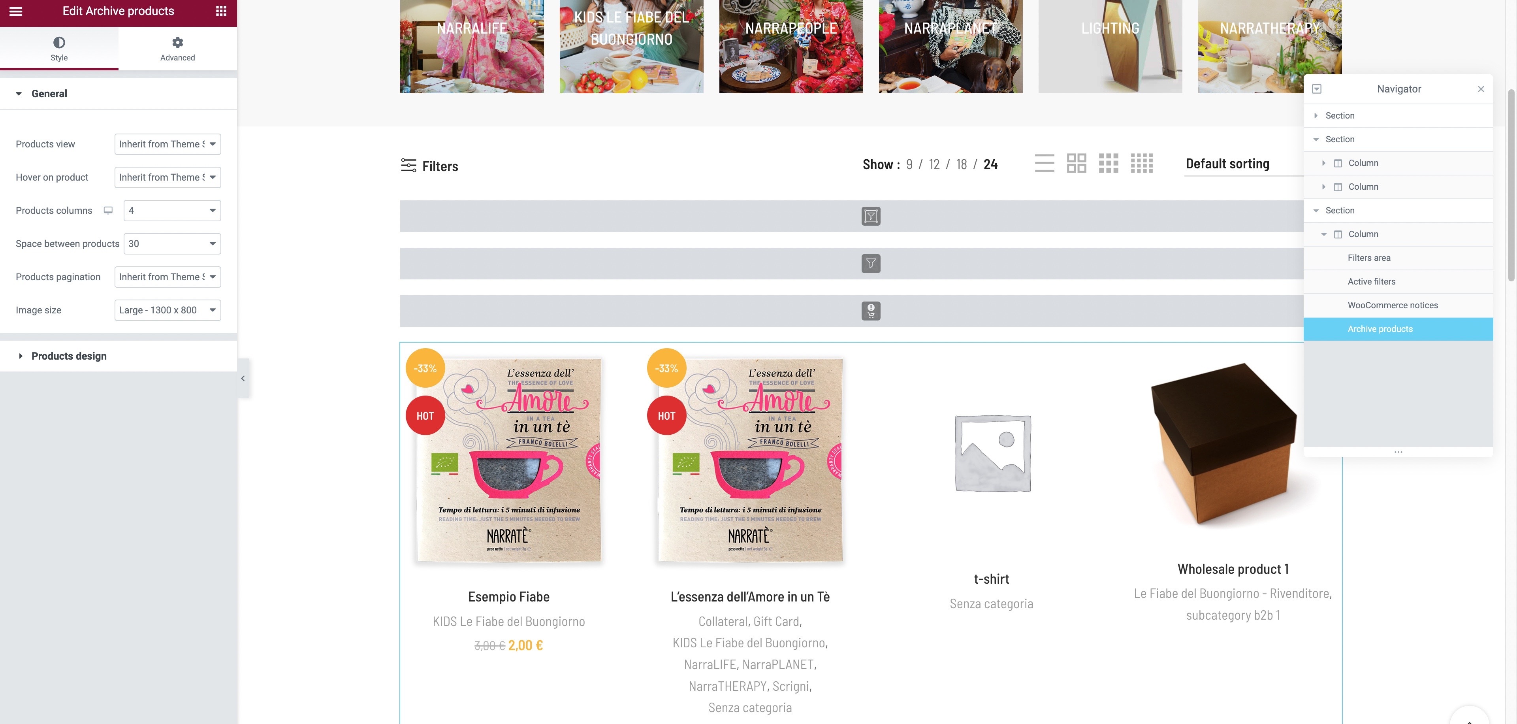Open the widgets grid panel icon
The image size is (1517, 724).
pos(221,11)
